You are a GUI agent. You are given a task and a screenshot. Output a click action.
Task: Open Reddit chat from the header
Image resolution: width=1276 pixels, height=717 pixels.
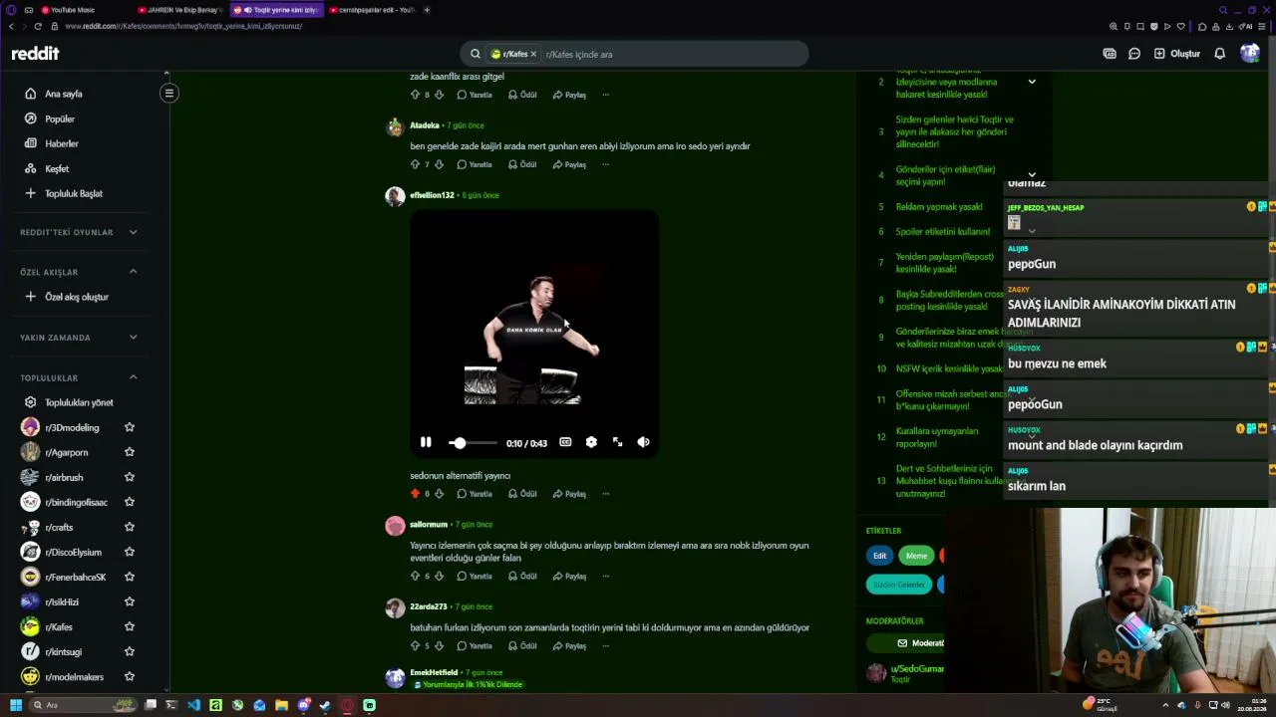point(1134,54)
